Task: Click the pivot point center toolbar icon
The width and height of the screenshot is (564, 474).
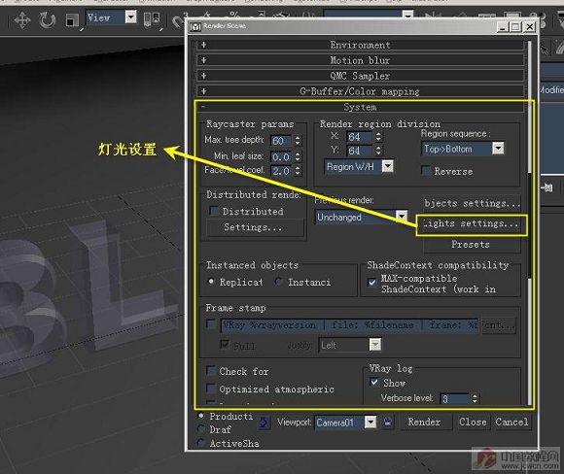Action: coord(152,19)
